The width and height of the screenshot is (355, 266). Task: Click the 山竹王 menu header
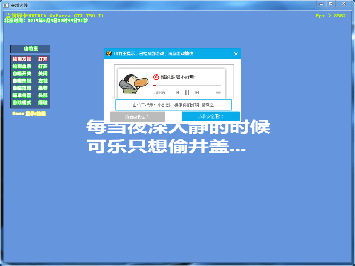pos(31,49)
